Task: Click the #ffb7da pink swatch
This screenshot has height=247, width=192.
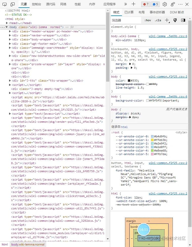Action: [152, 154]
